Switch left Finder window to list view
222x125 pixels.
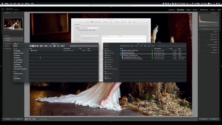[x=33, y=46]
